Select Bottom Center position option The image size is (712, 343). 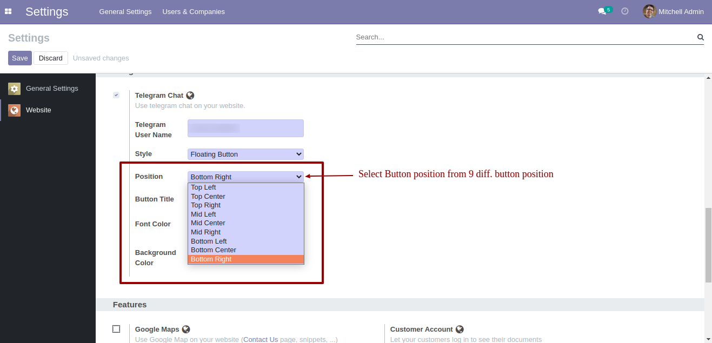(x=246, y=250)
